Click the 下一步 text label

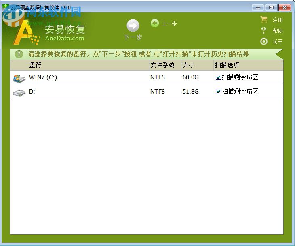[133, 37]
